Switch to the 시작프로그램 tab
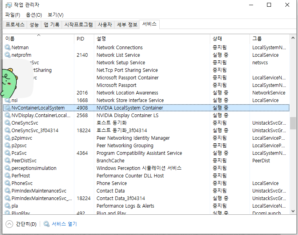 (x=79, y=25)
